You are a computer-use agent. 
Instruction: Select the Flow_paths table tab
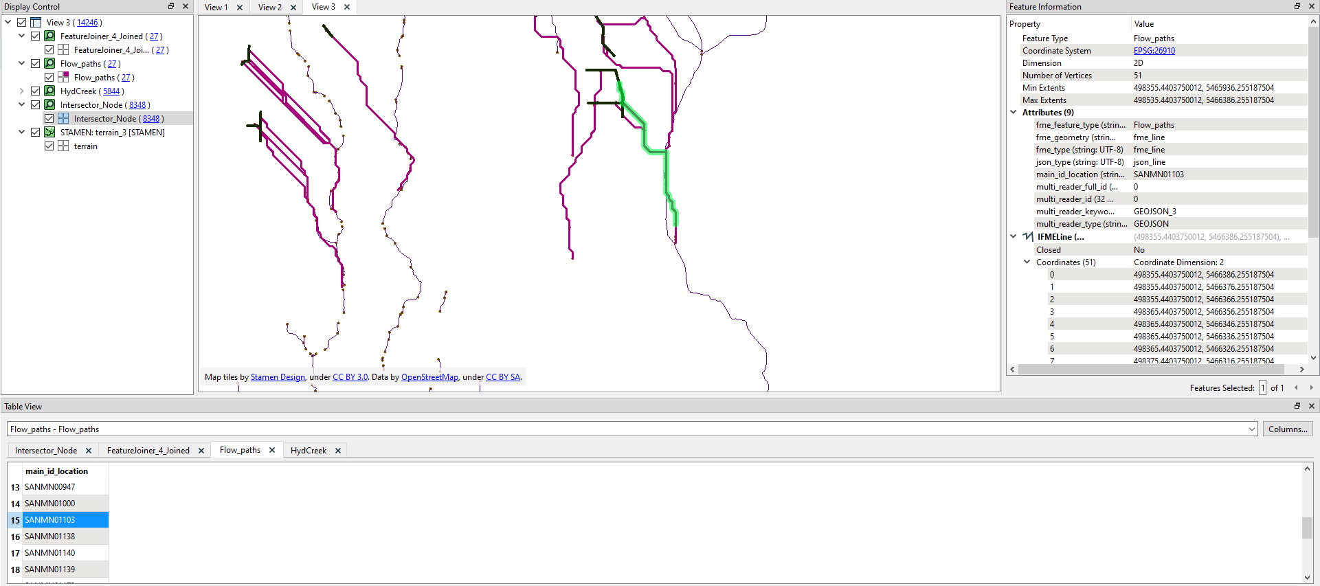(x=240, y=450)
